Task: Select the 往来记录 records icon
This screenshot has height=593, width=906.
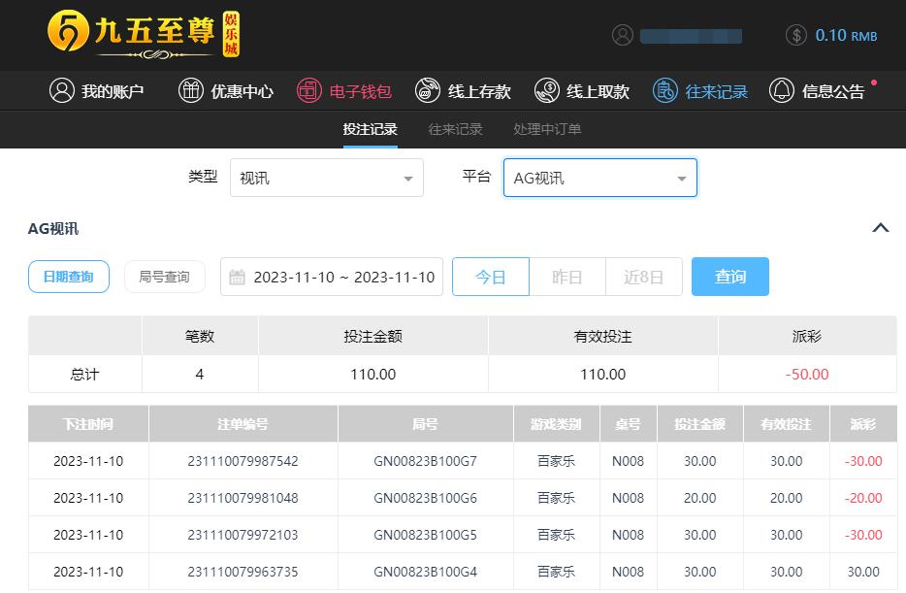Action: [x=665, y=91]
